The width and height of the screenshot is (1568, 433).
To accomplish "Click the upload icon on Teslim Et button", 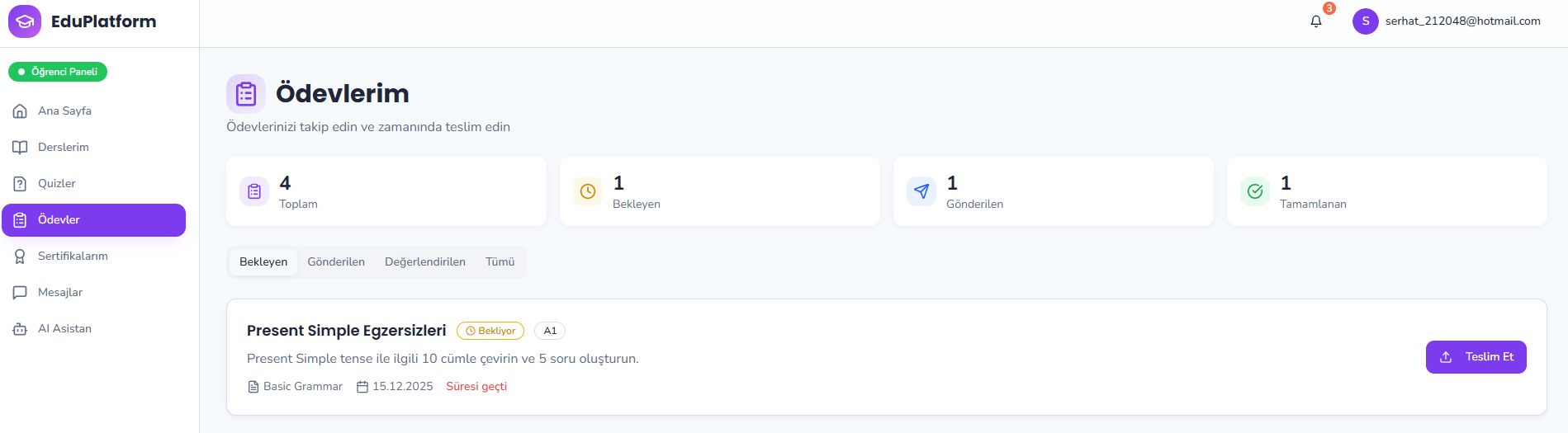I will (x=1446, y=357).
